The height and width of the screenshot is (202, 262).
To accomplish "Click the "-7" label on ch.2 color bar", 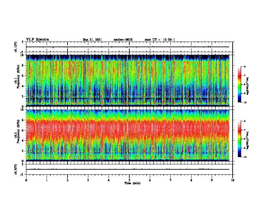I will click(244, 130).
